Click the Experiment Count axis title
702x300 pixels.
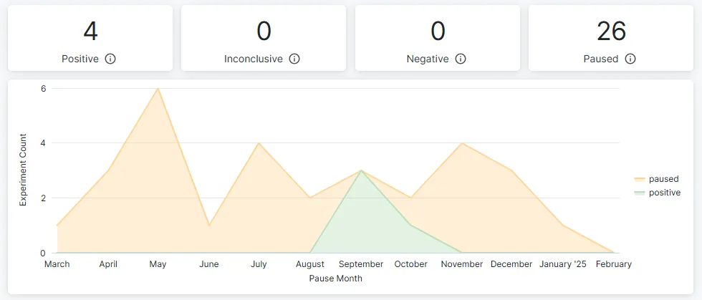tap(23, 170)
